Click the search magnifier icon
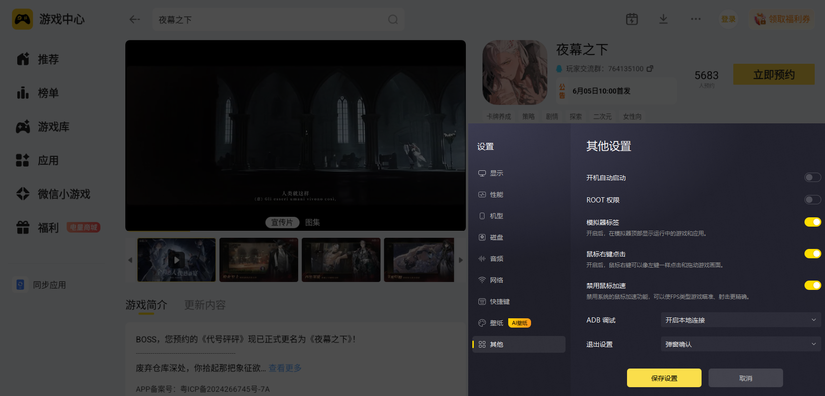This screenshot has width=825, height=396. point(393,20)
